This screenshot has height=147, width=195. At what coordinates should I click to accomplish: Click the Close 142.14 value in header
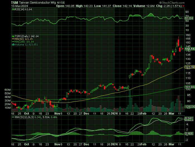(122, 6)
